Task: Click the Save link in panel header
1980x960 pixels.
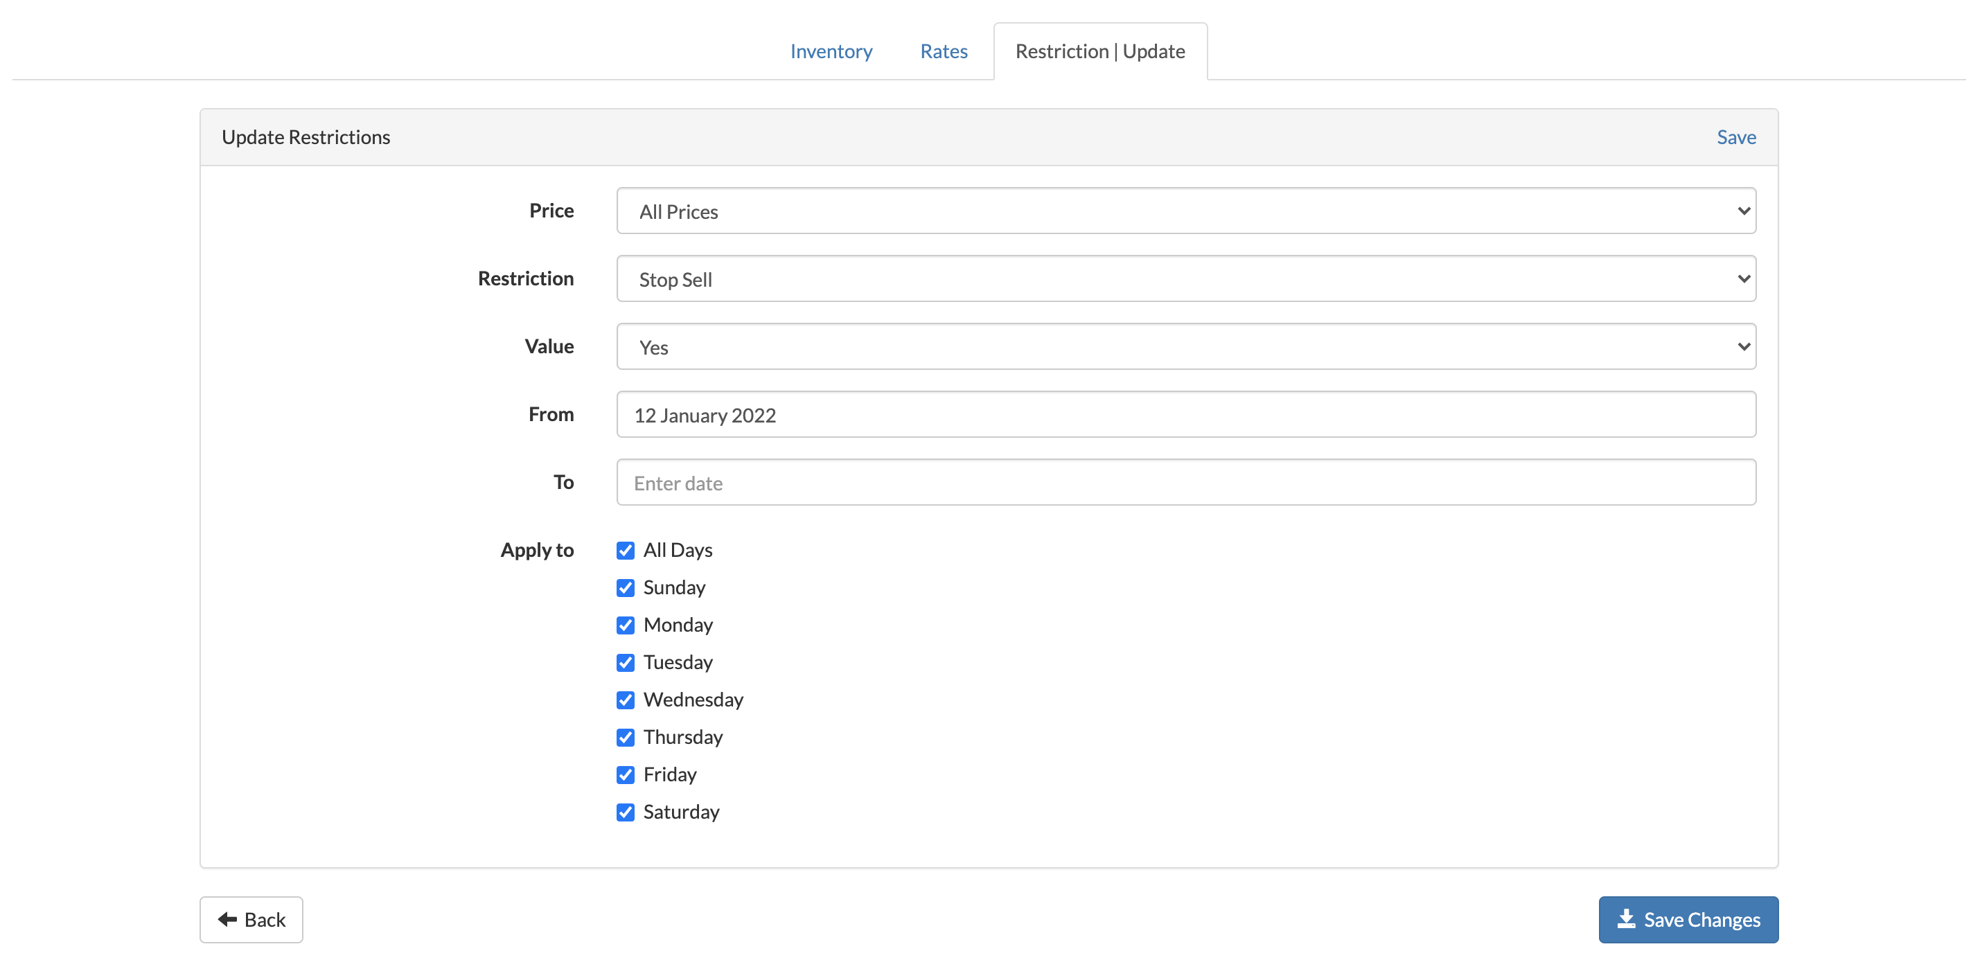Action: pos(1735,137)
